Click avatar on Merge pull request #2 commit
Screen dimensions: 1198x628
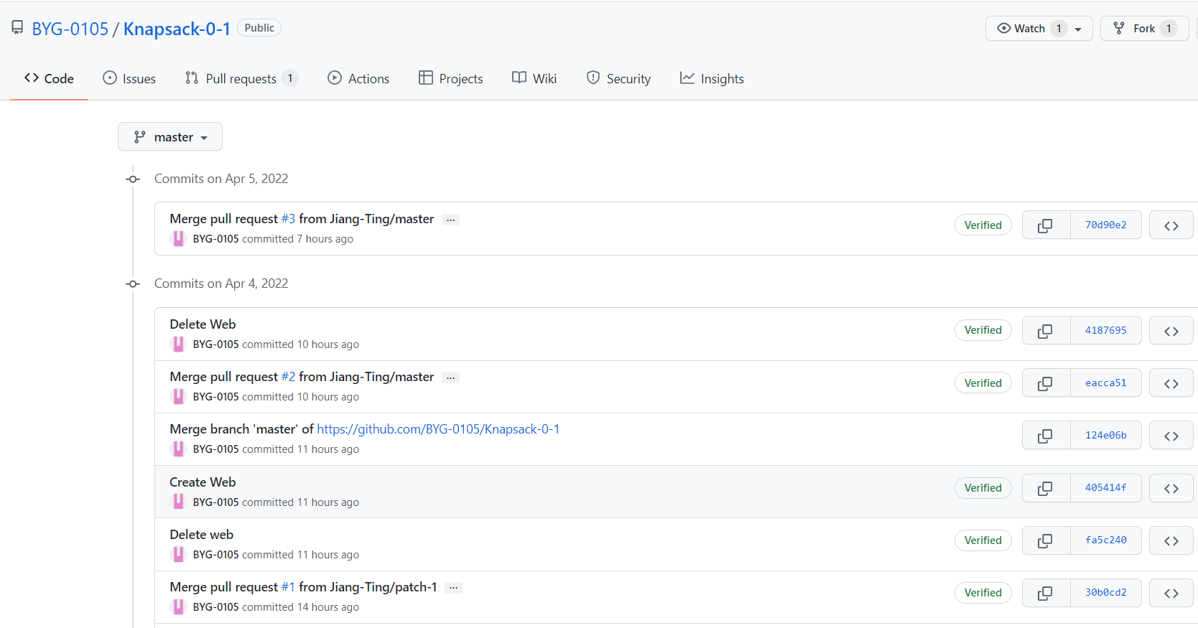(178, 397)
